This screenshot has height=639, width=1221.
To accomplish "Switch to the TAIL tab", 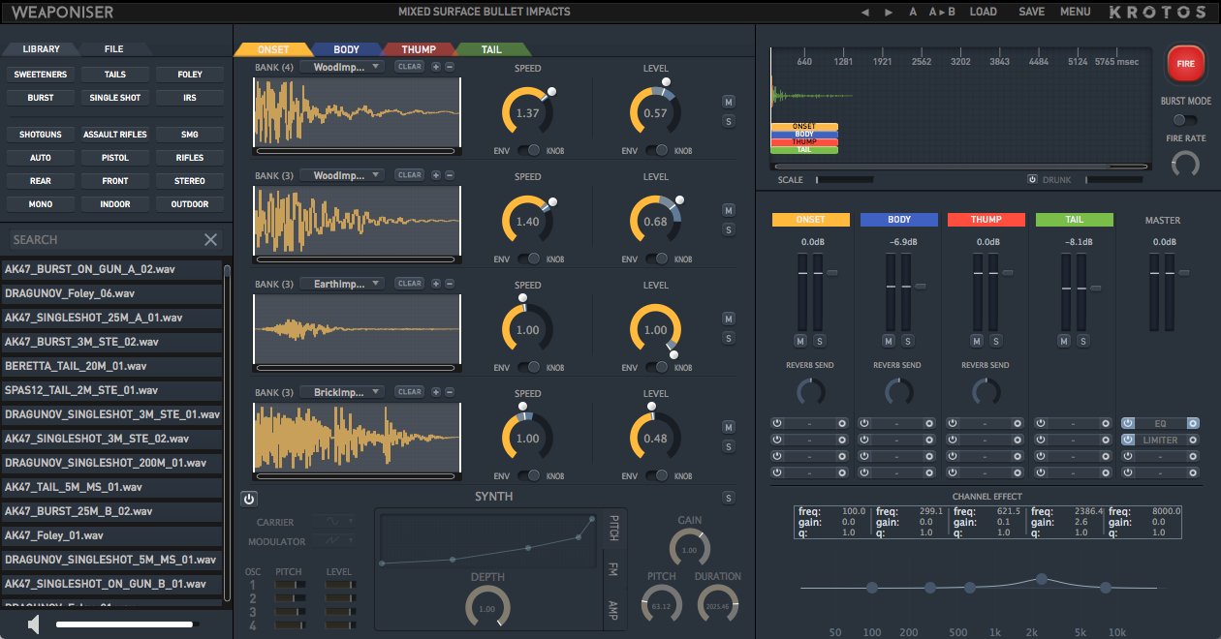I will pos(491,49).
